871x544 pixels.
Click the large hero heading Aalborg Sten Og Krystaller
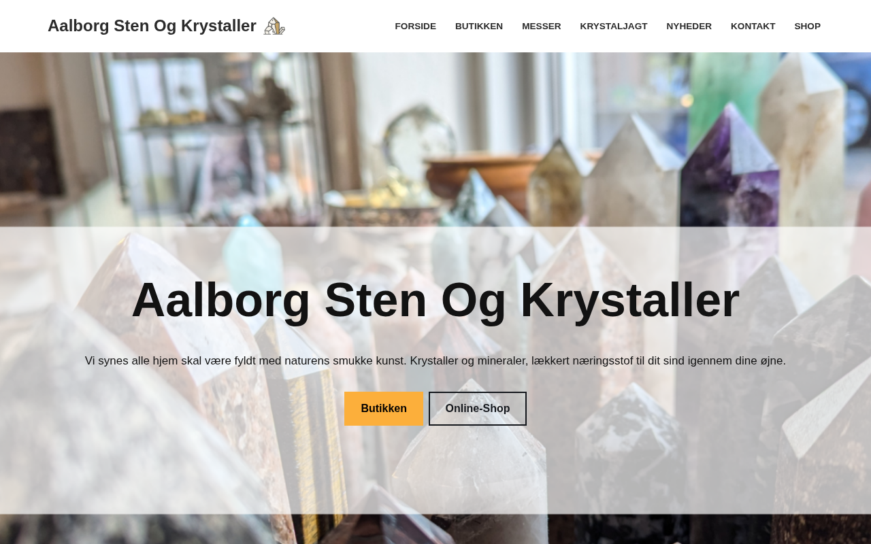tap(435, 300)
